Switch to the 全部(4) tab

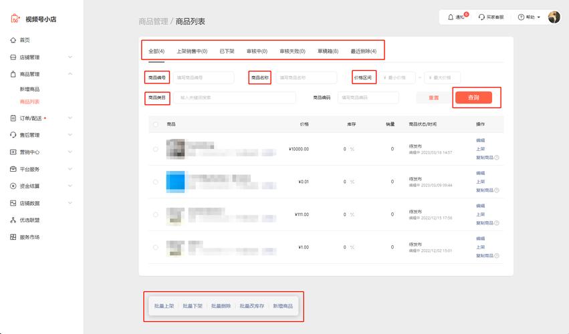[156, 51]
